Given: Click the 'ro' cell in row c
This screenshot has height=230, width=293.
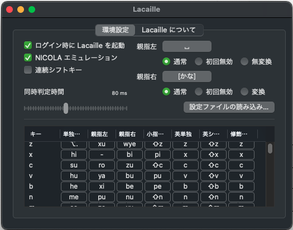Looking at the screenshot, I should click(102, 165).
